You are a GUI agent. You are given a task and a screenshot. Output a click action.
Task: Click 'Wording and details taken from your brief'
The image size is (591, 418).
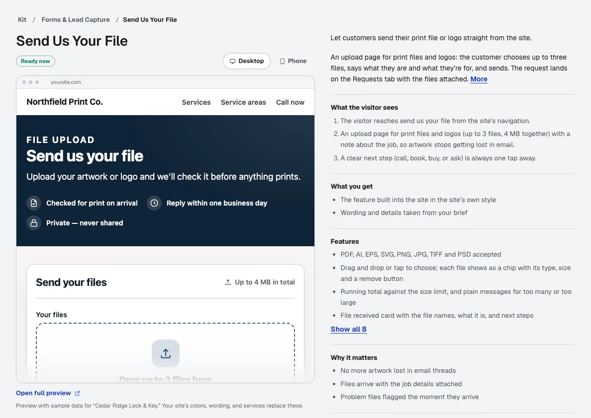point(403,212)
